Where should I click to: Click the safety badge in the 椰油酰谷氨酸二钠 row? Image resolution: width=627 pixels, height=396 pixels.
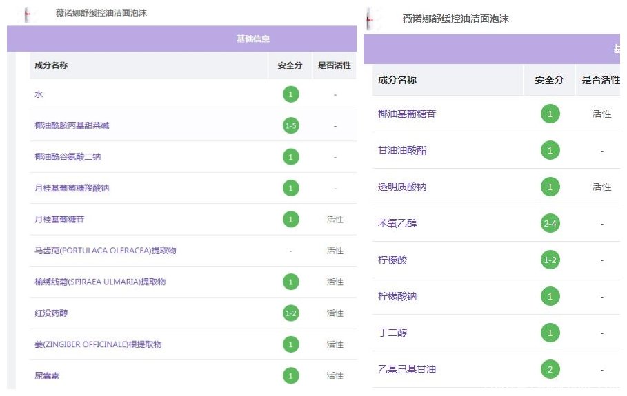pyautogui.click(x=290, y=157)
